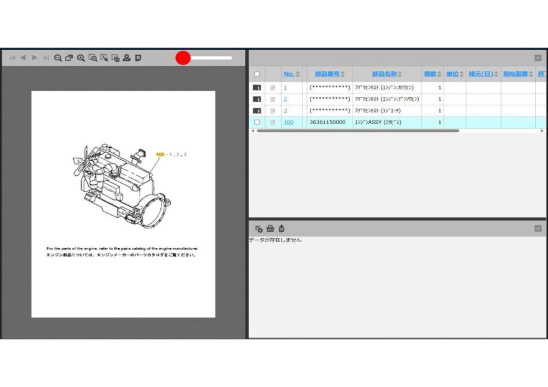
Task: Advance to the next diagram page
Action: [34, 58]
